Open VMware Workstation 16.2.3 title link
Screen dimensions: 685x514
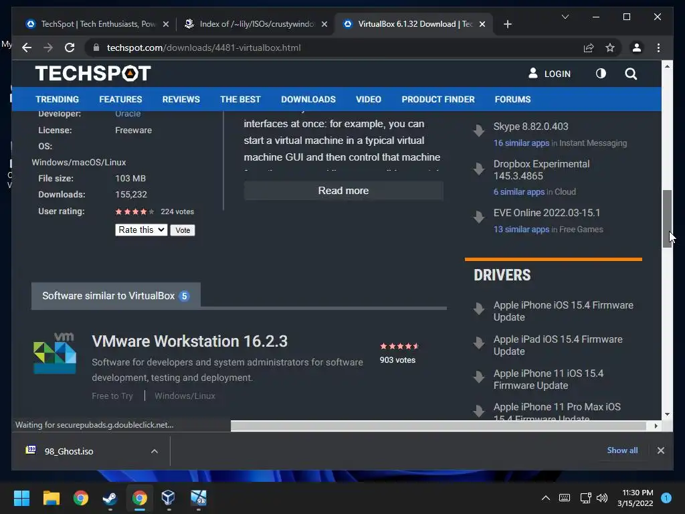click(189, 341)
